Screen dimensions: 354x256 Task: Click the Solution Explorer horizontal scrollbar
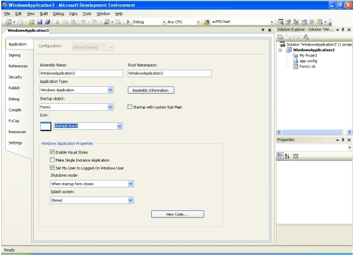[x=314, y=132]
